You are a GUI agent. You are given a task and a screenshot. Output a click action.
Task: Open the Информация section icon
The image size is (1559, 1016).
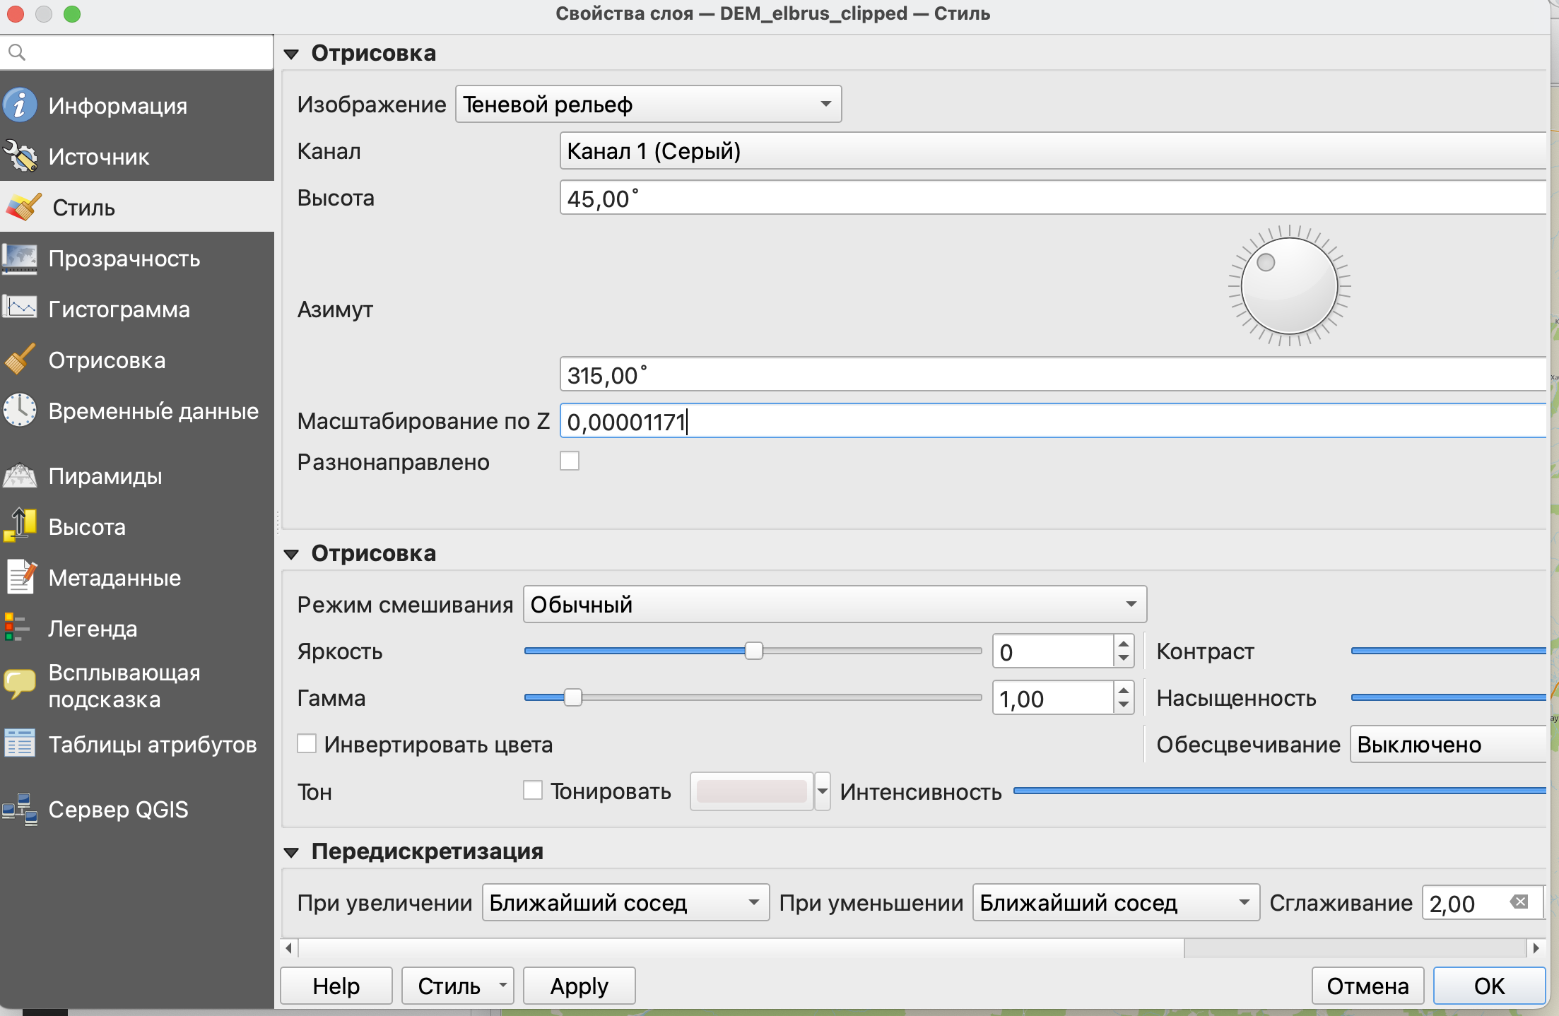coord(20,105)
